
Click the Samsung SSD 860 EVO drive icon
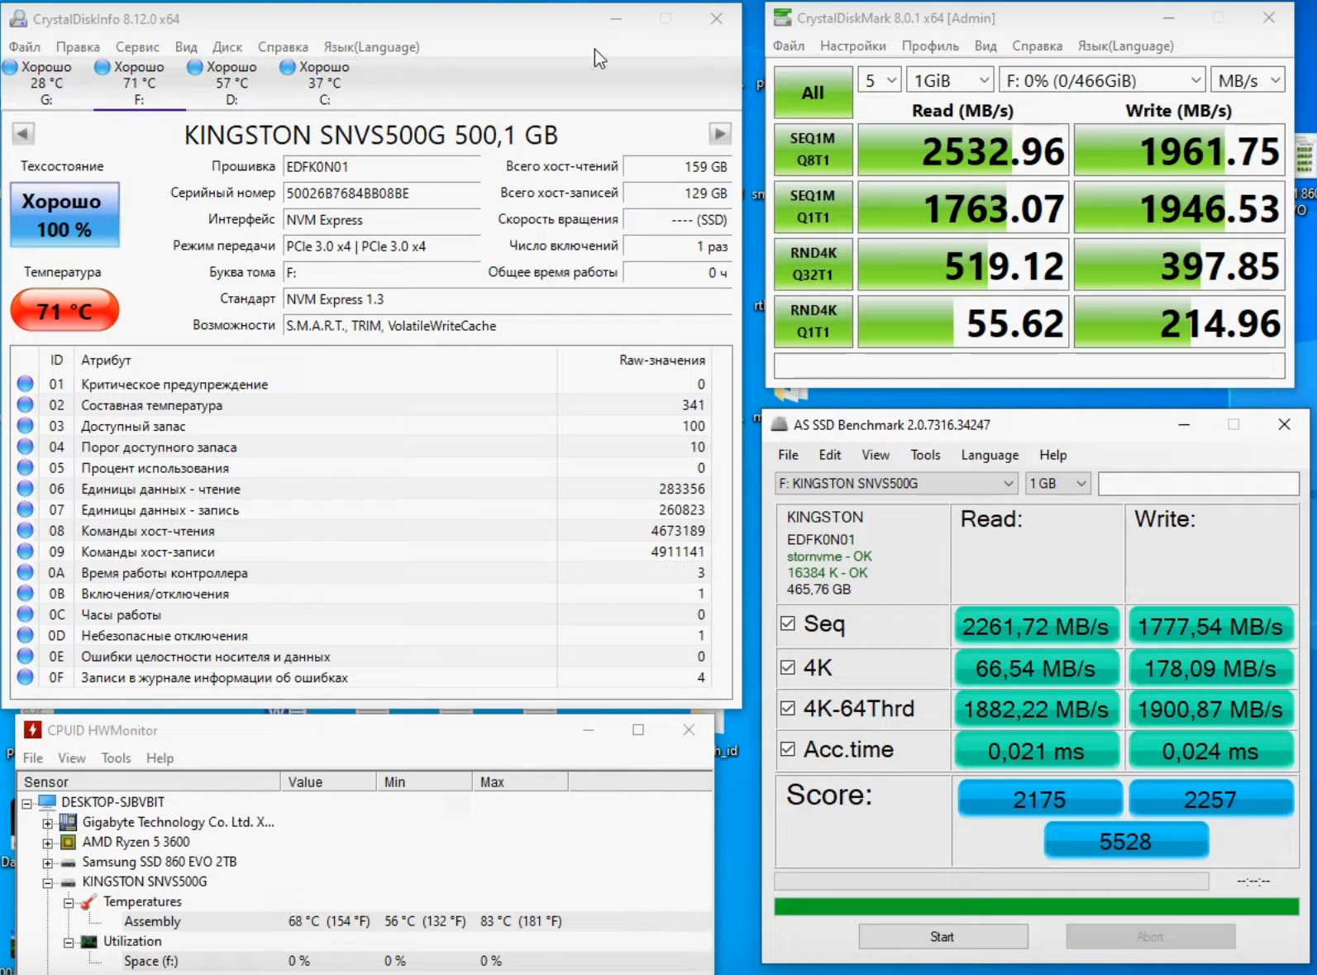point(69,862)
